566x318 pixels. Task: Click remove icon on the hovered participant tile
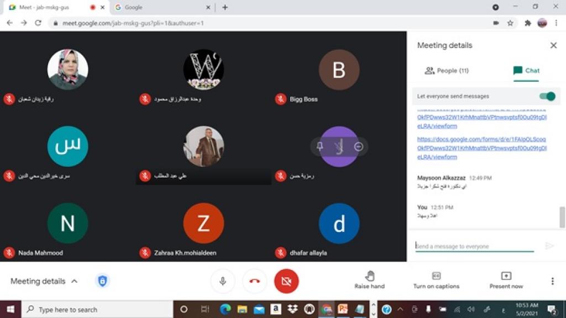(358, 146)
